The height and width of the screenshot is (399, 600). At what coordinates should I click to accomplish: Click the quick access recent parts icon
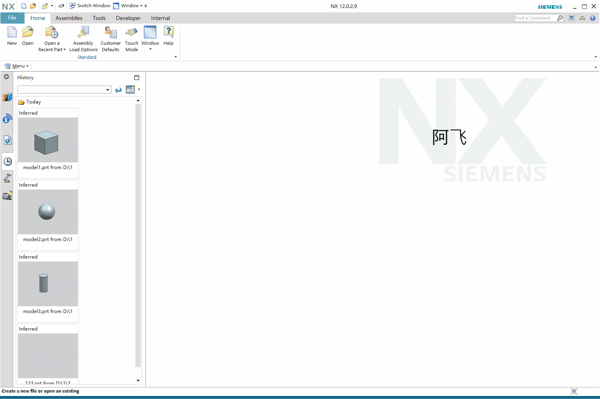[45, 6]
